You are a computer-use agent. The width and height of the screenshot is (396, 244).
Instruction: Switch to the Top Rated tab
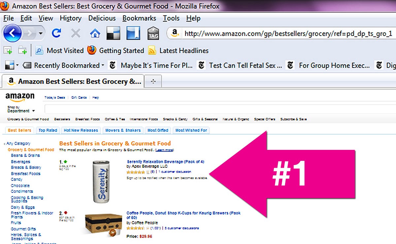(x=48, y=130)
